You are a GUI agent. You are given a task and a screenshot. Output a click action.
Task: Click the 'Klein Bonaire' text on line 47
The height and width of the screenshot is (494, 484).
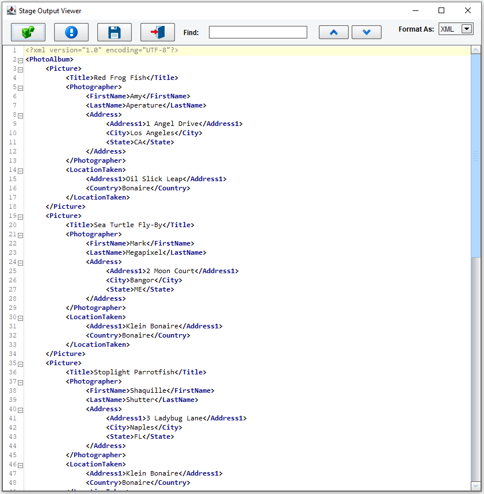(x=153, y=473)
